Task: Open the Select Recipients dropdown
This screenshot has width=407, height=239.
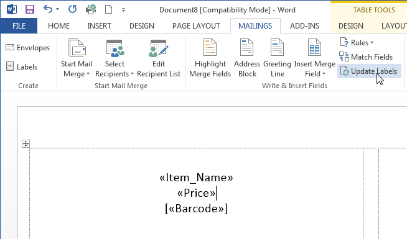Action: 115,58
